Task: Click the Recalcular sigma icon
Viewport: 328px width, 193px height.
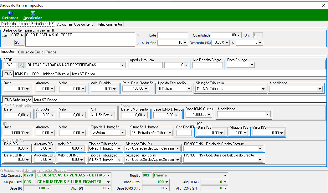Action: (33, 13)
